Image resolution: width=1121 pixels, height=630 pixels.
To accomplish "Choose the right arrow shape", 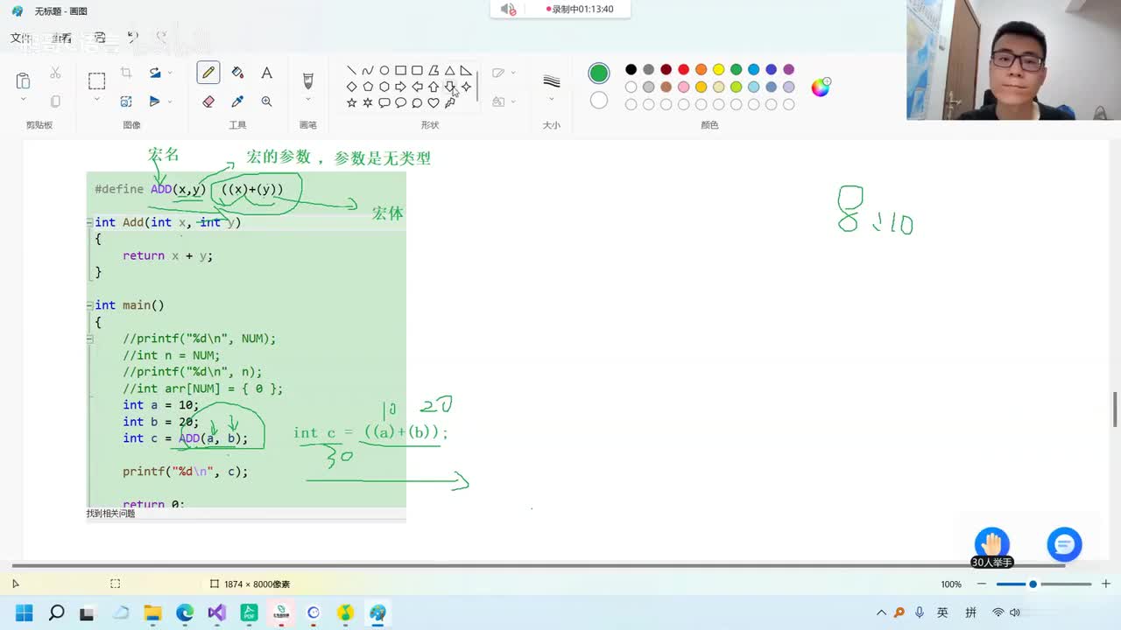I will click(400, 87).
